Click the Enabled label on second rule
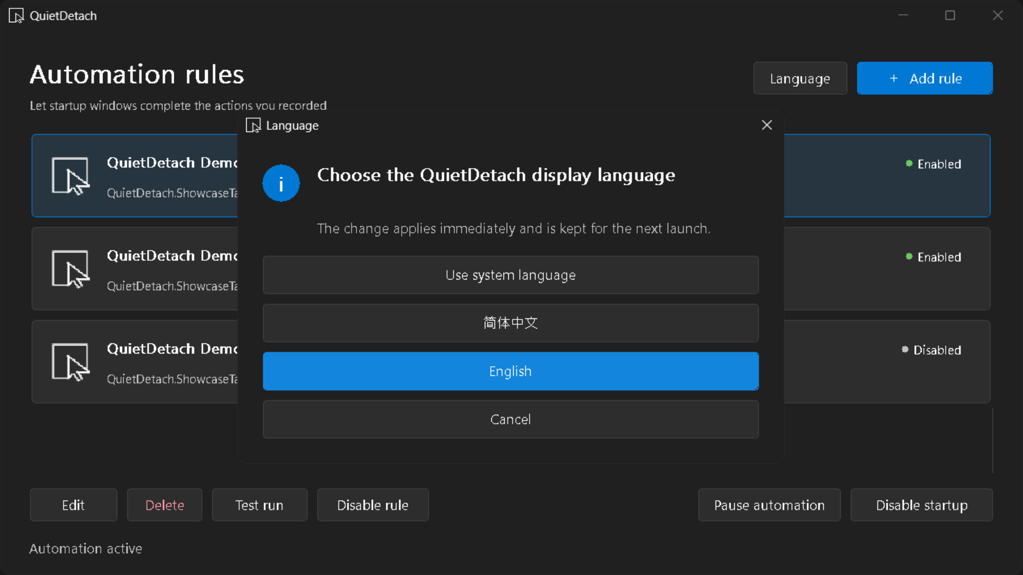Image resolution: width=1023 pixels, height=575 pixels. [939, 257]
